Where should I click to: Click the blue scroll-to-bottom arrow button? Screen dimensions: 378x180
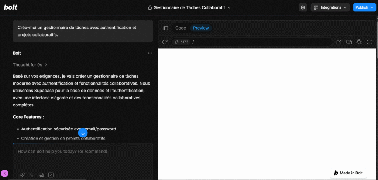click(83, 133)
